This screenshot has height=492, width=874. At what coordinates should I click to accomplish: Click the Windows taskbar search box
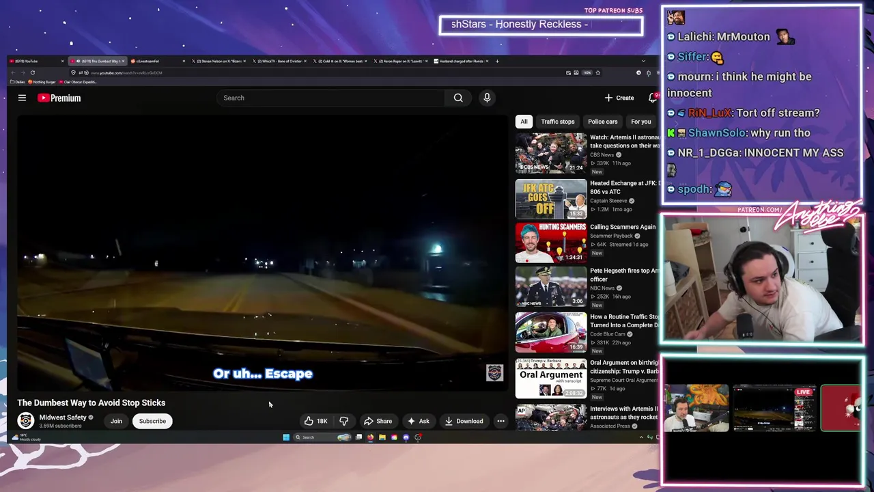(322, 437)
